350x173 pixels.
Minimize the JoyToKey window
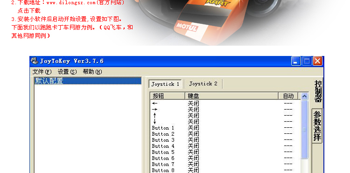pos(296,61)
